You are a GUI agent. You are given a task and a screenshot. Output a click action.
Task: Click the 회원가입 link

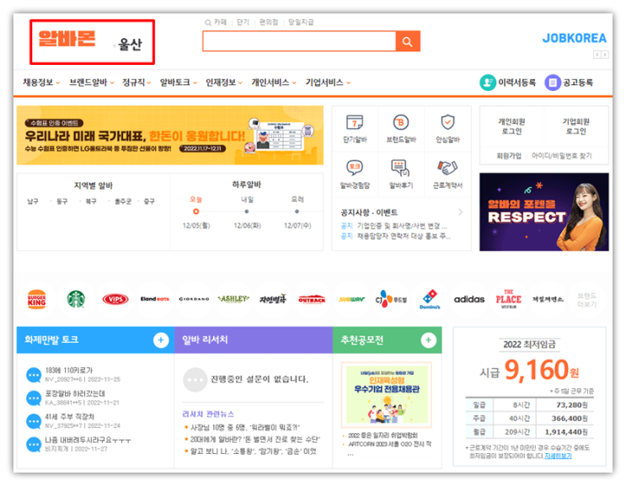(509, 156)
